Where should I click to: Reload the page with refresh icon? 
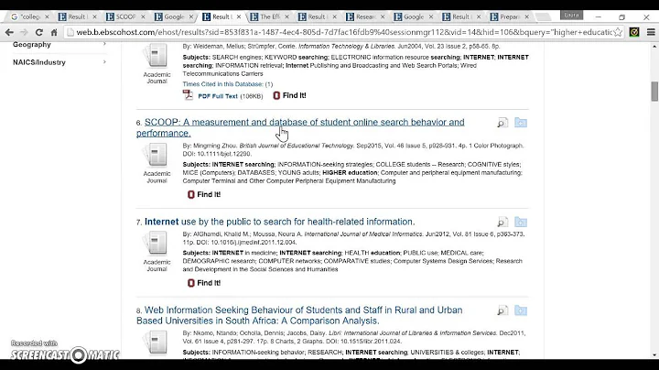[x=39, y=32]
